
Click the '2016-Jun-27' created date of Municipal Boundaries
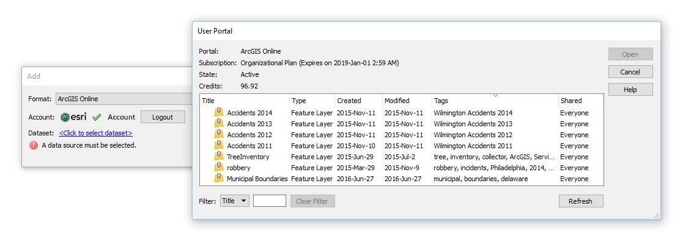[x=356, y=179]
